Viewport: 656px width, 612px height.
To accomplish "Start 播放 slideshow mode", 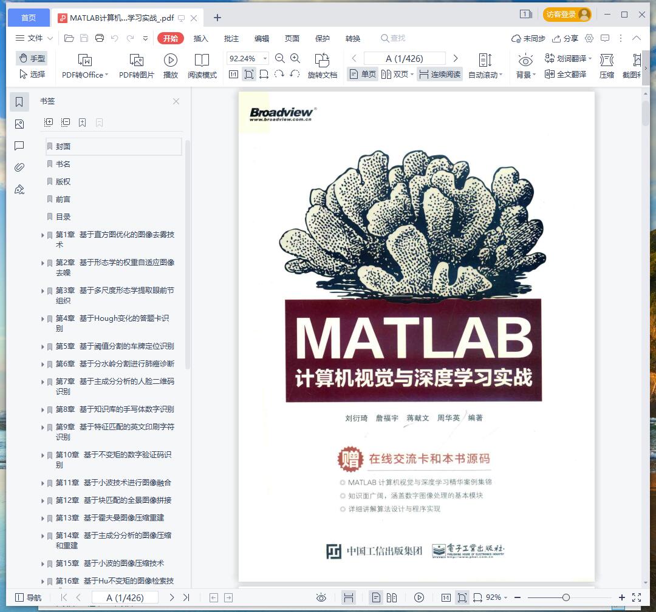I will (x=170, y=66).
